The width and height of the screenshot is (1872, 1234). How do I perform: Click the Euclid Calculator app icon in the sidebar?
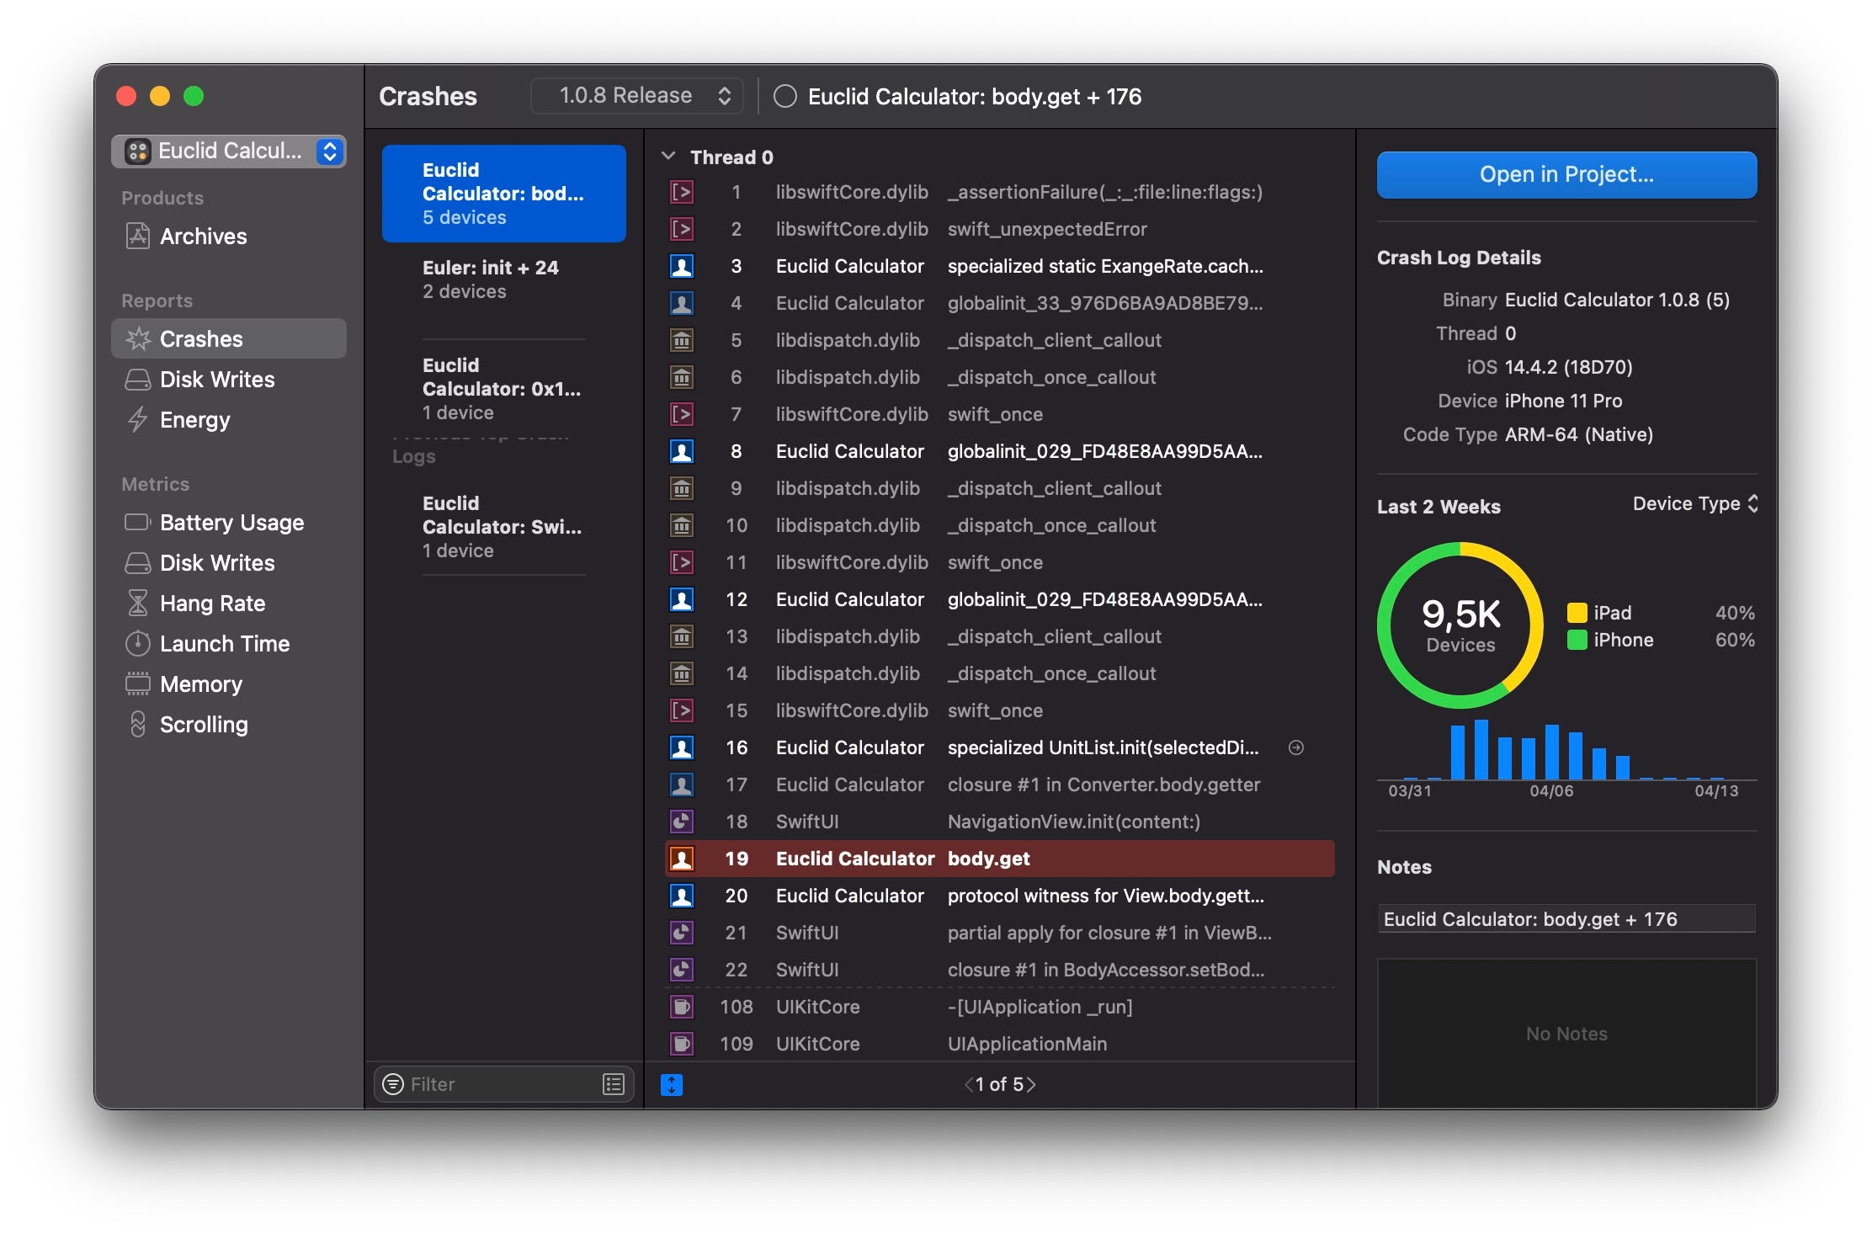click(x=137, y=151)
